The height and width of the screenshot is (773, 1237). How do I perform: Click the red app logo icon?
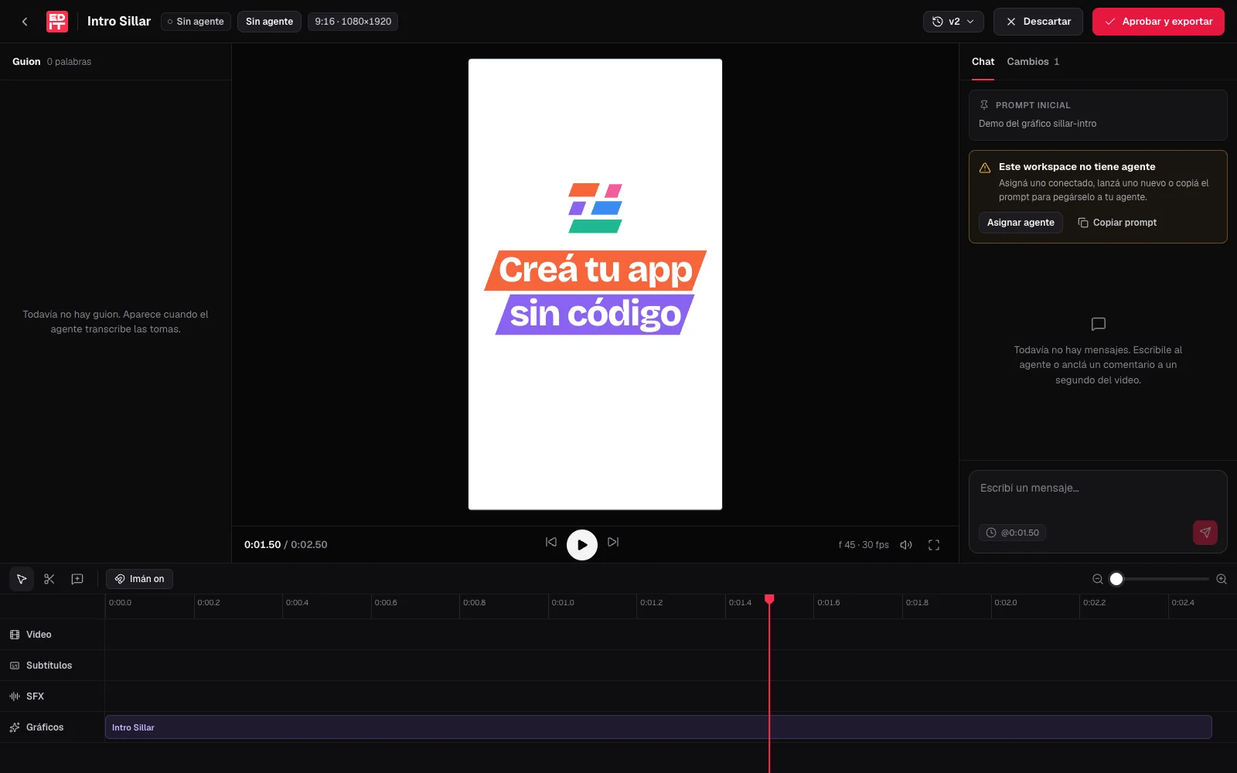pos(57,22)
